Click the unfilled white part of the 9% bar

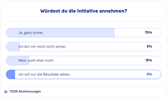pos(91,47)
